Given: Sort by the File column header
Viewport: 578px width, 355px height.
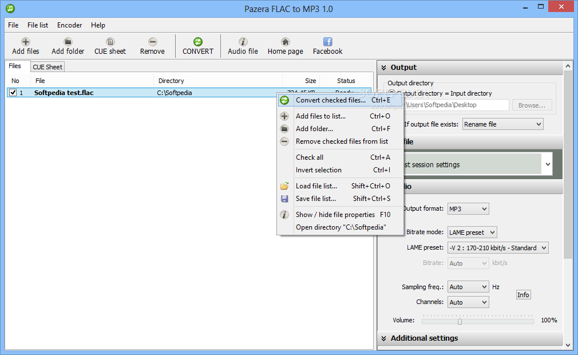Looking at the screenshot, I should point(92,81).
